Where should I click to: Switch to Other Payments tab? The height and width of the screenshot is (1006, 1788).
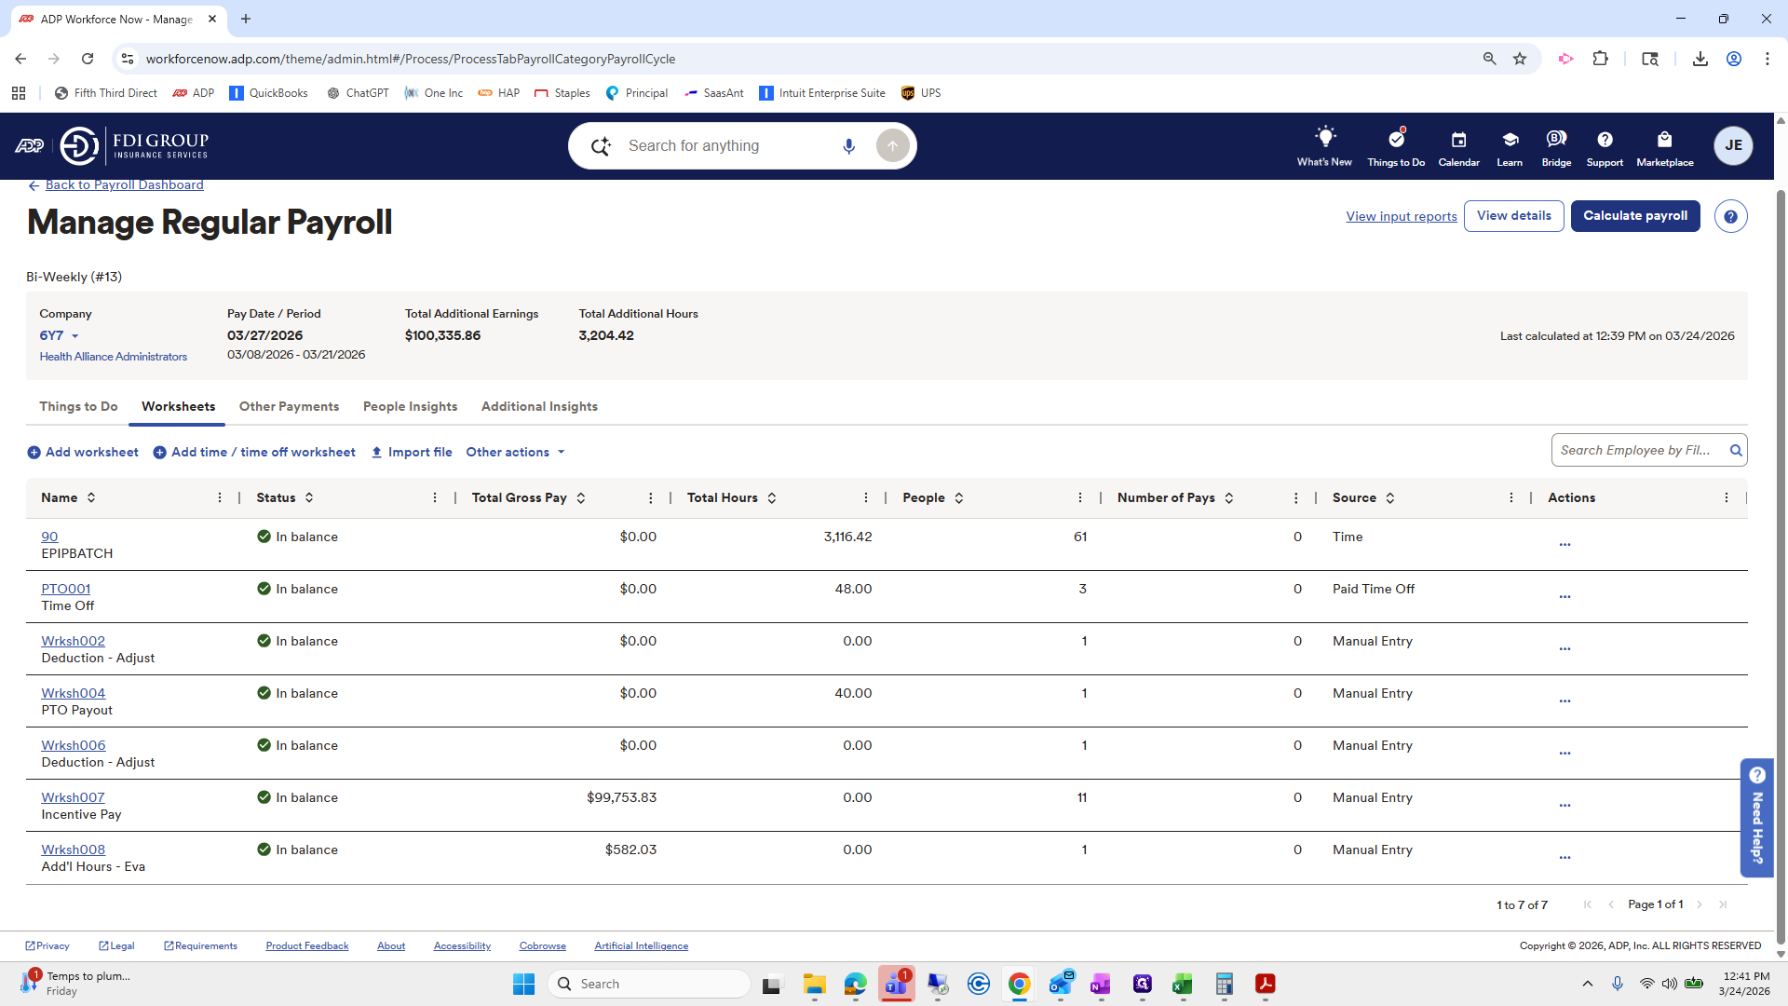point(289,407)
